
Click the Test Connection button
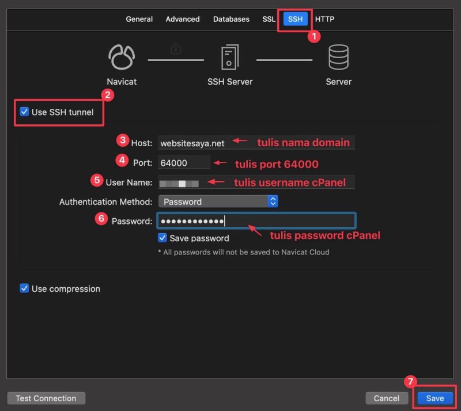(46, 398)
